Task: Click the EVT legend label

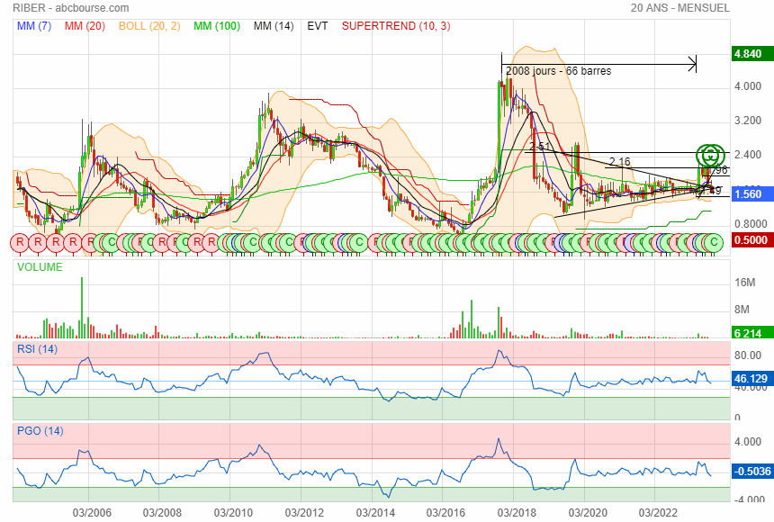Action: pyautogui.click(x=318, y=26)
